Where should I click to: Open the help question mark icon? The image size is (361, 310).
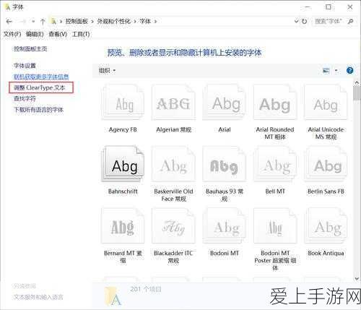pyautogui.click(x=349, y=70)
